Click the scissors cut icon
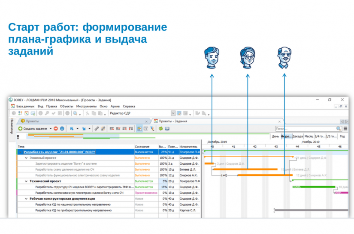This screenshot has width=354, height=234. [88, 113]
